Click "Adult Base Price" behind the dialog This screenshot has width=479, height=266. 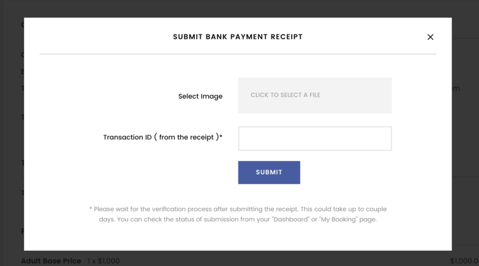51,261
